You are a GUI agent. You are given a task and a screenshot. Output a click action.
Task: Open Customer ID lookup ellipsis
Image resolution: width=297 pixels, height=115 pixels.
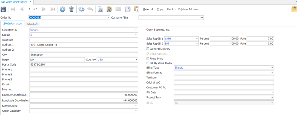(x=136, y=30)
